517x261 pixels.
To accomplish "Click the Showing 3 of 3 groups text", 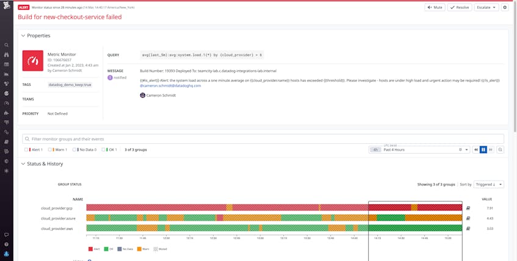I will (436, 185).
